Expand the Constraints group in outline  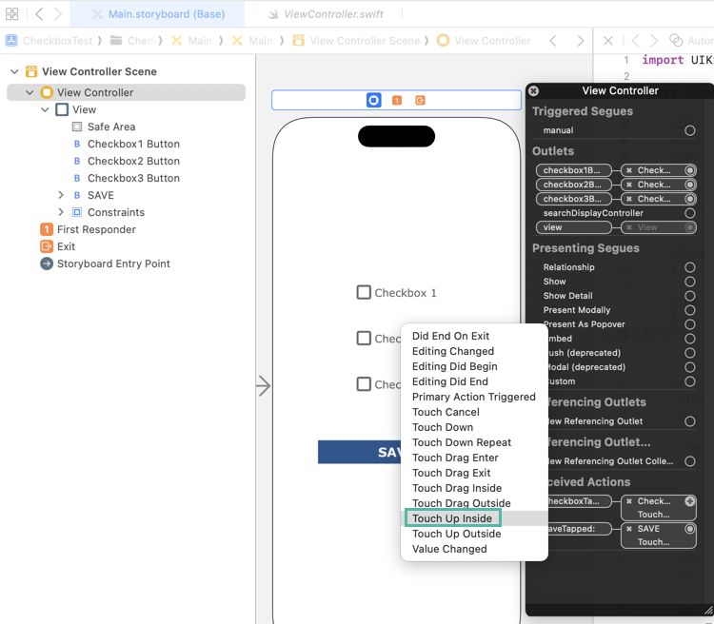(x=61, y=212)
